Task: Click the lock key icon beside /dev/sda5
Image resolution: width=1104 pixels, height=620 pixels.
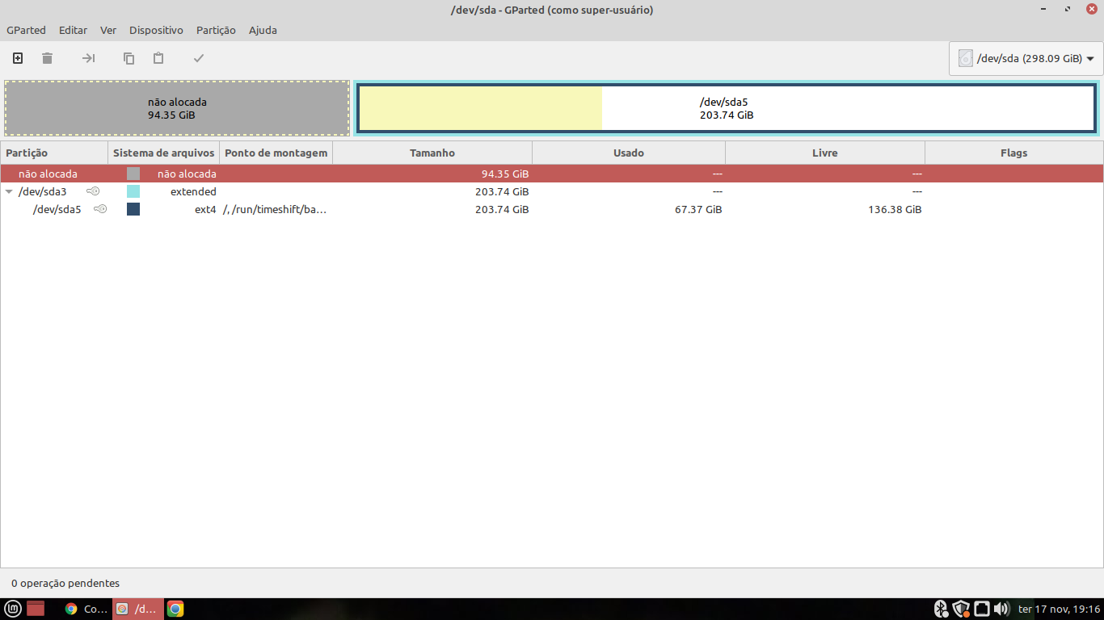Action: (x=100, y=209)
